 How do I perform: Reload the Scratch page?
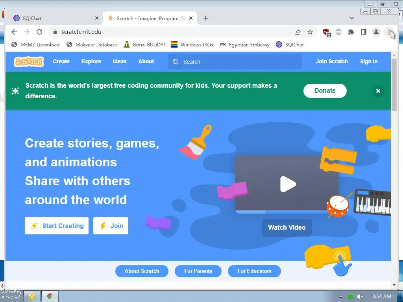(39, 32)
